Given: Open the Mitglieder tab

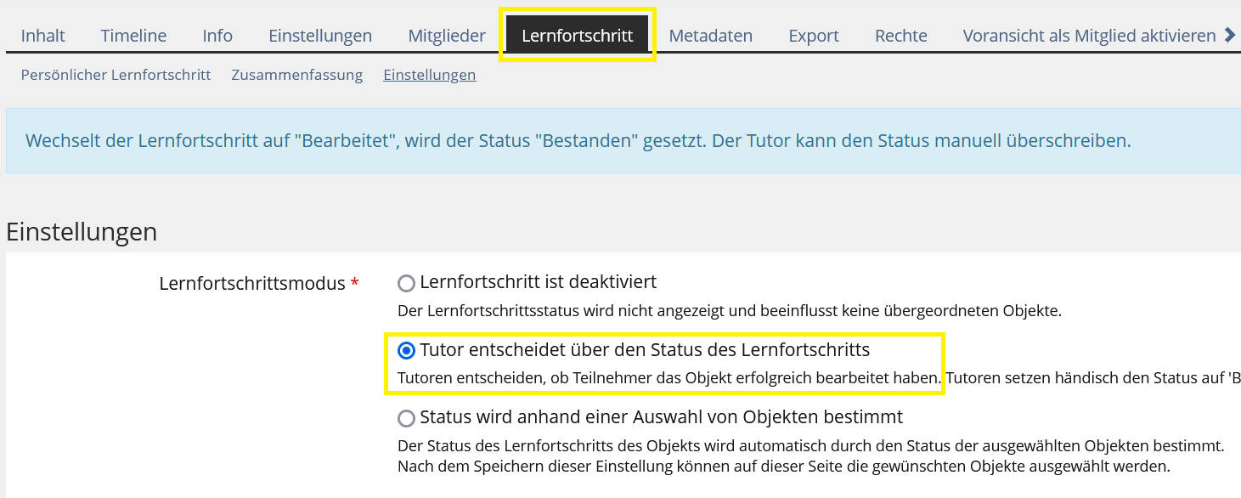Looking at the screenshot, I should pos(447,36).
